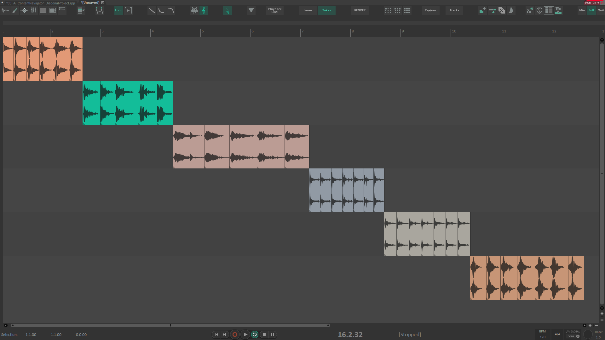Select the concave curve fade icon

click(161, 10)
